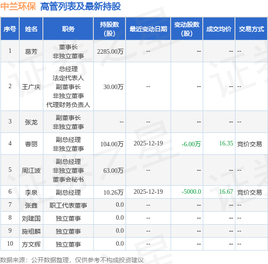The image size is (268, 264).
Task: Click row number 5
Action: click(x=10, y=170)
